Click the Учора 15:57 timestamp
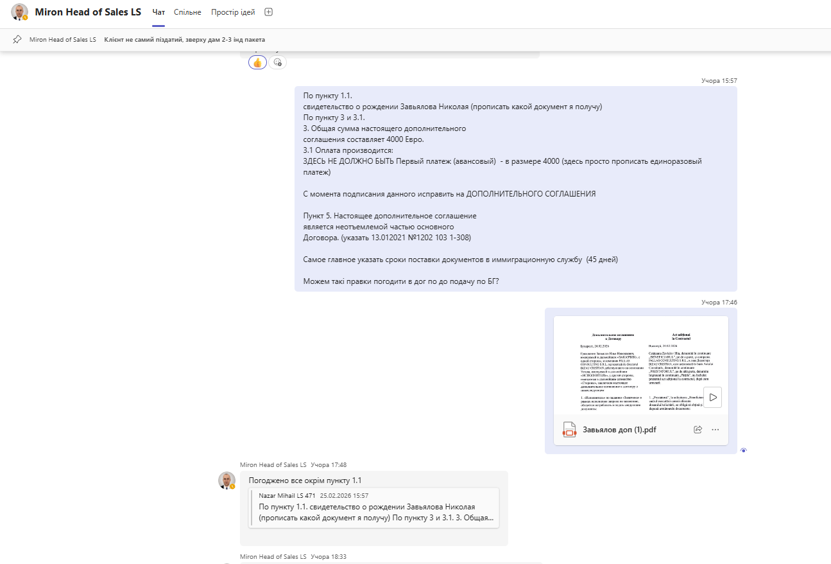The image size is (831, 564). pyautogui.click(x=719, y=81)
